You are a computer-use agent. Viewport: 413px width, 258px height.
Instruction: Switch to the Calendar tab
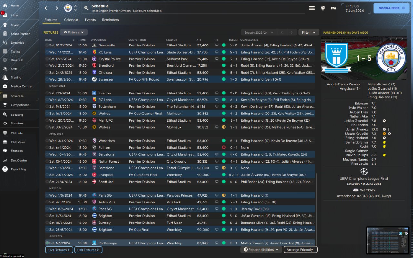coord(71,20)
